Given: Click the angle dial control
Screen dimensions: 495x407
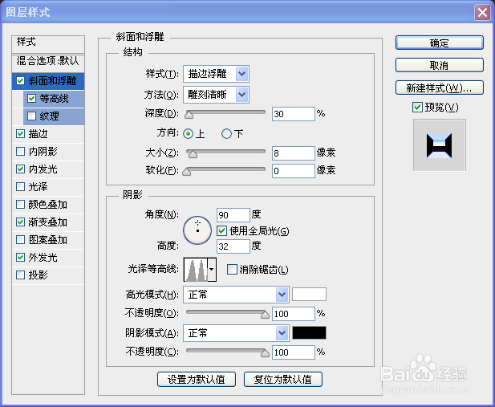Looking at the screenshot, I should pos(197,230).
